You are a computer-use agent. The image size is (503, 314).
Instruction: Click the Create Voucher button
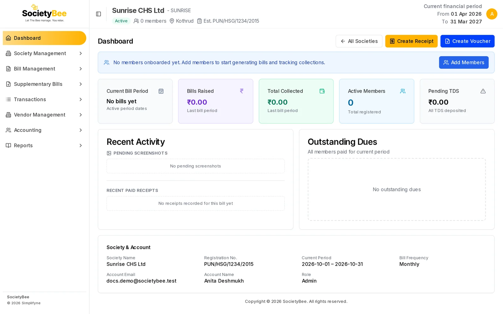[467, 41]
